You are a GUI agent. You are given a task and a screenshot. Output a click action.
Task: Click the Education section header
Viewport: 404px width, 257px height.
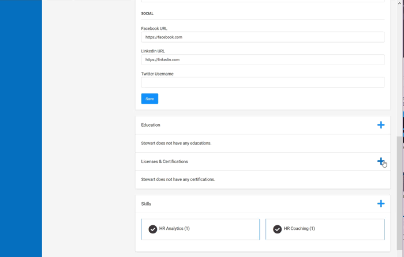pos(151,125)
